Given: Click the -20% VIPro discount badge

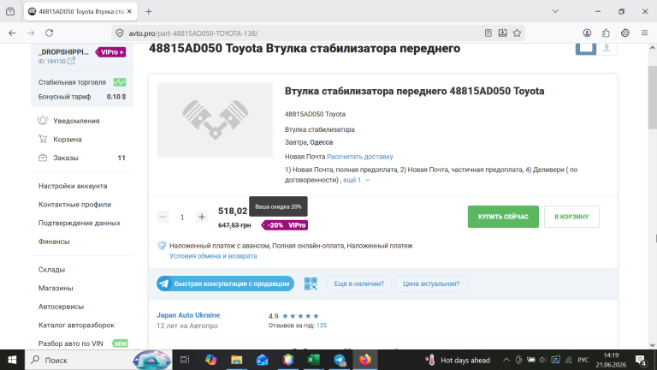Looking at the screenshot, I should 285,225.
